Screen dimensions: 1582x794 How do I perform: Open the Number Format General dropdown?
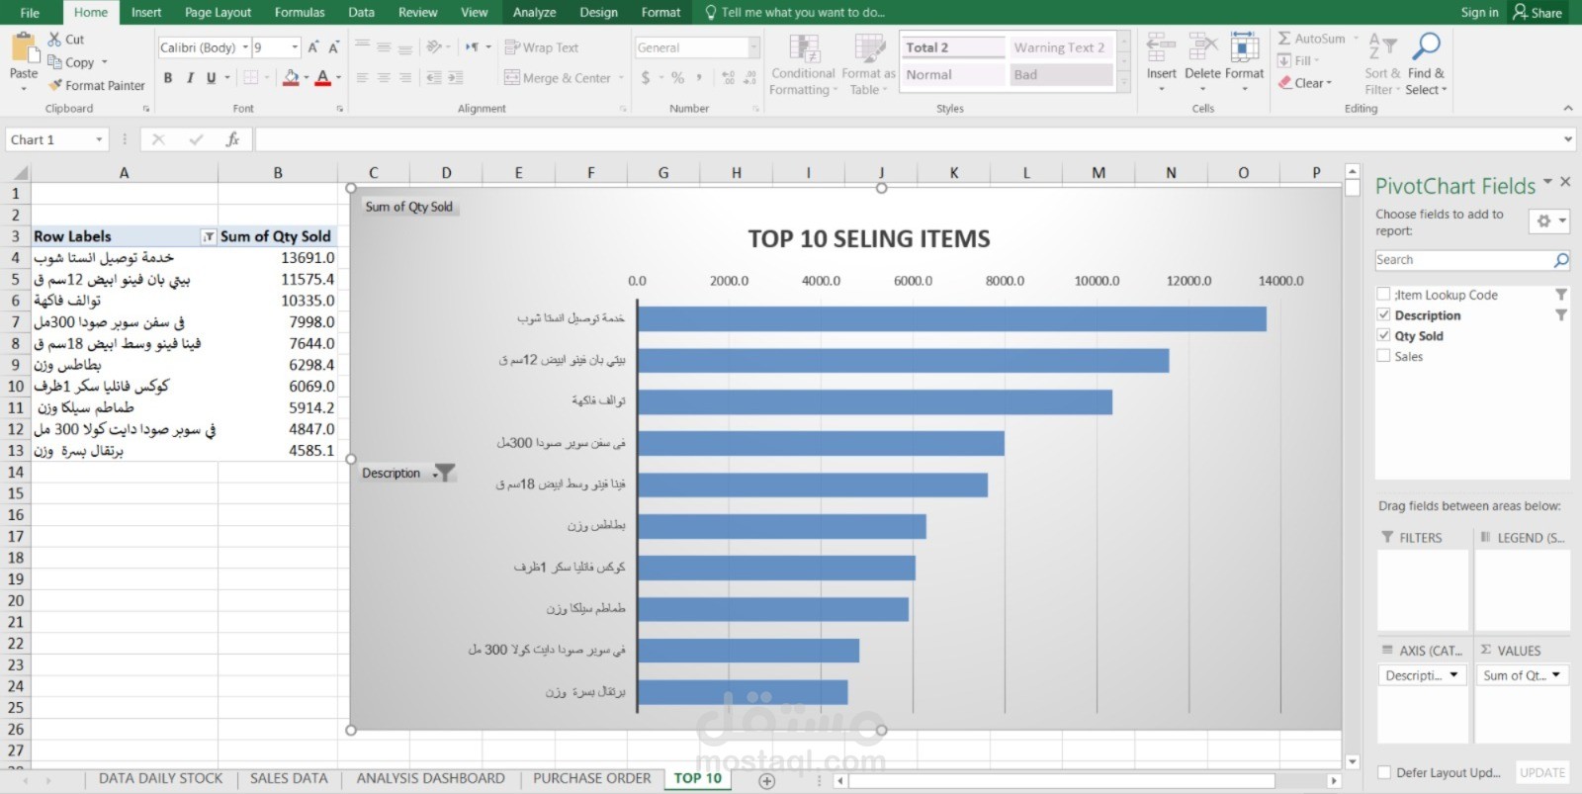[x=754, y=47]
